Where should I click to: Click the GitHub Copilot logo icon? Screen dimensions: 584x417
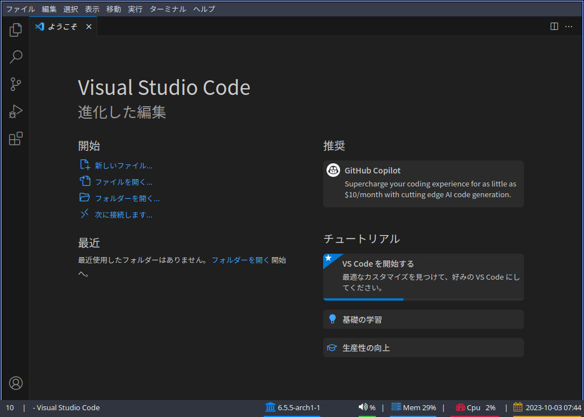coord(333,170)
